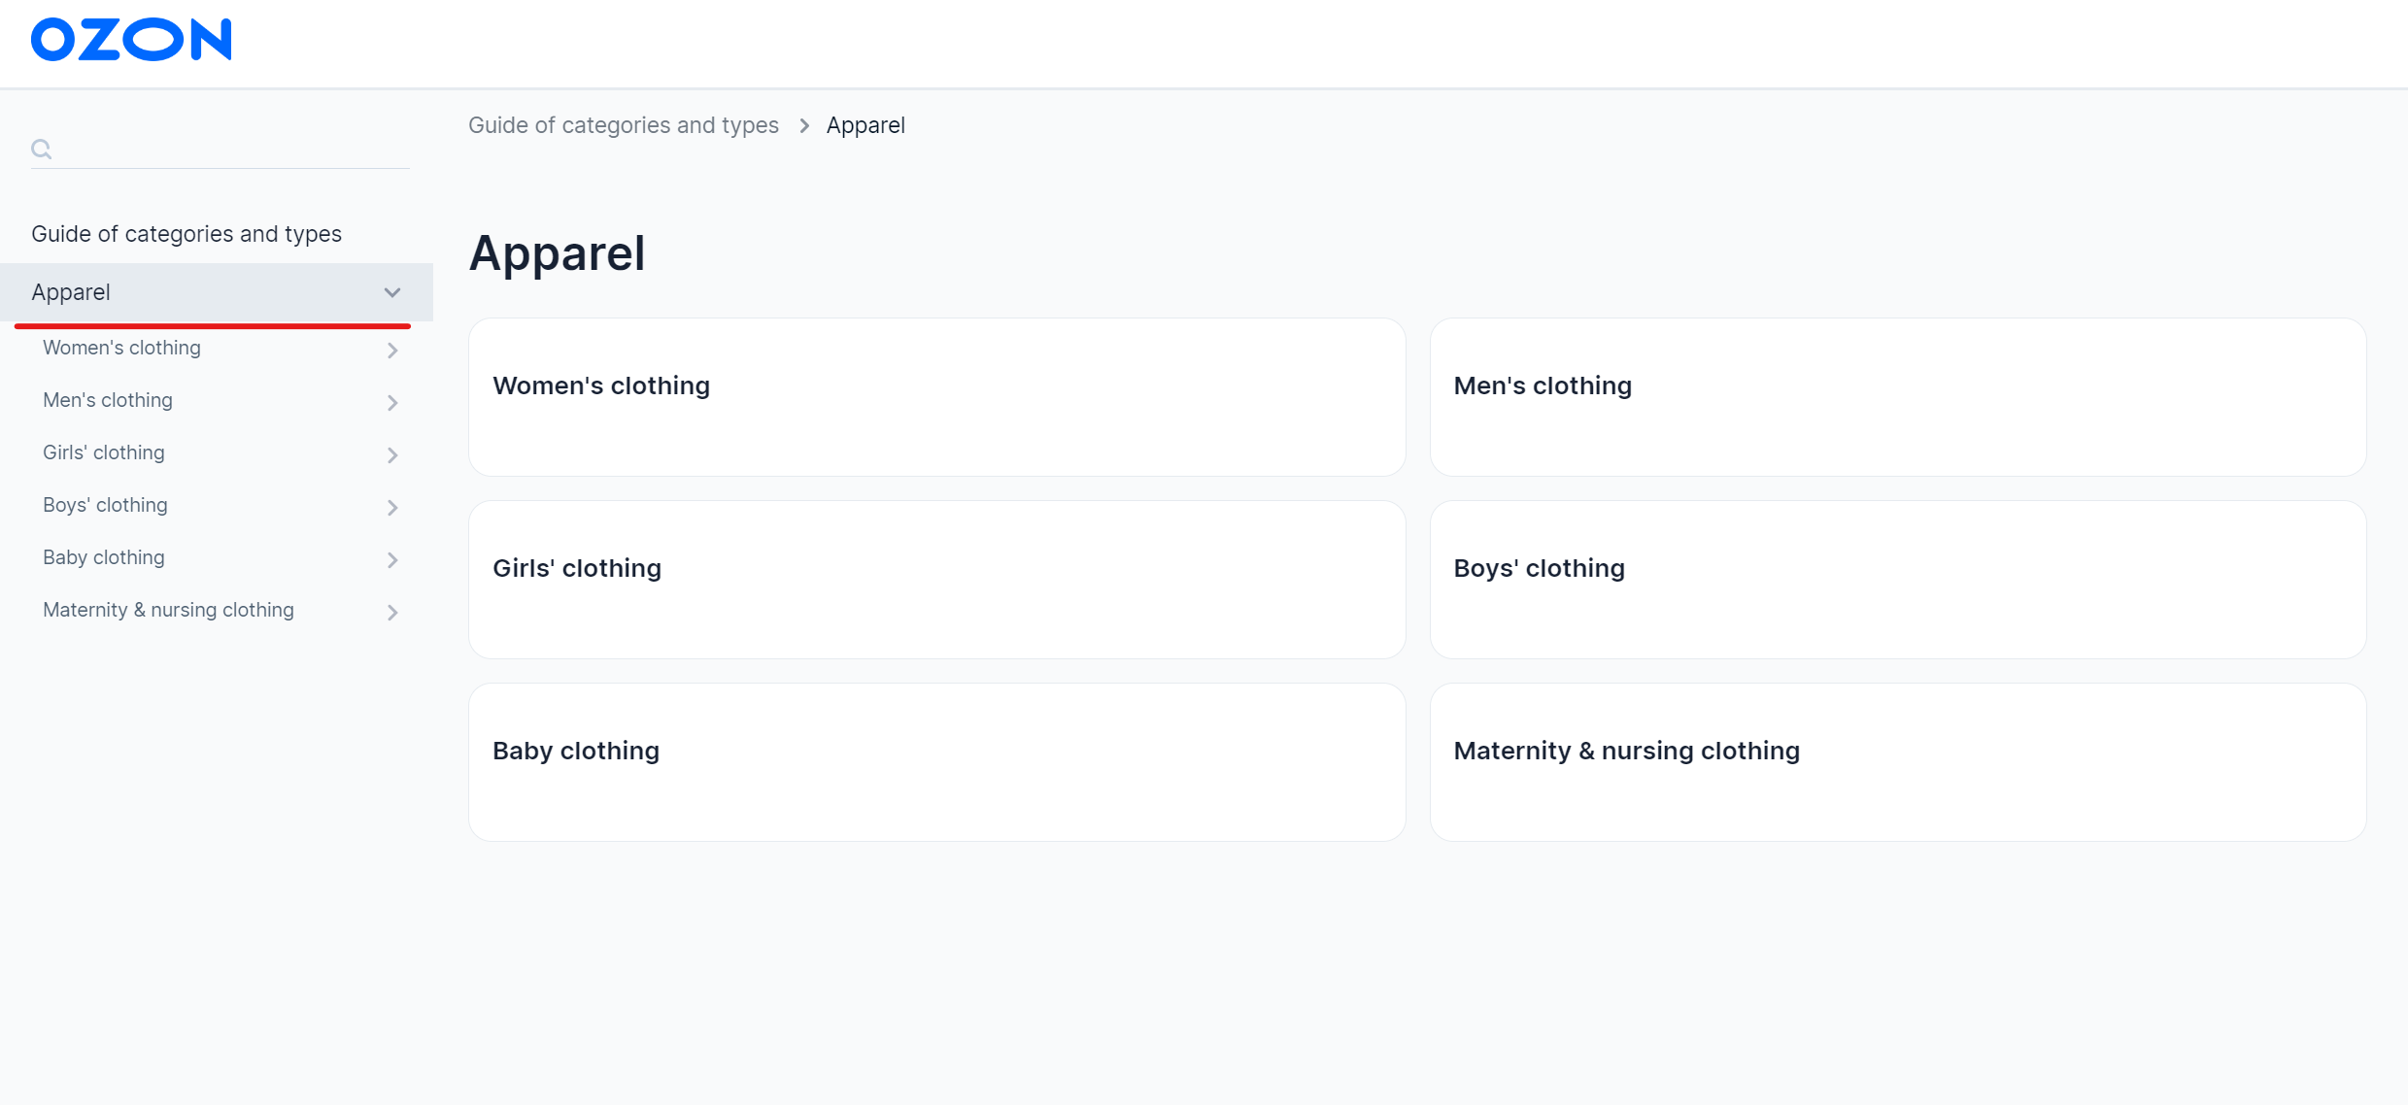Click the Apparel breadcrumb item
This screenshot has height=1105, width=2408.
click(865, 125)
